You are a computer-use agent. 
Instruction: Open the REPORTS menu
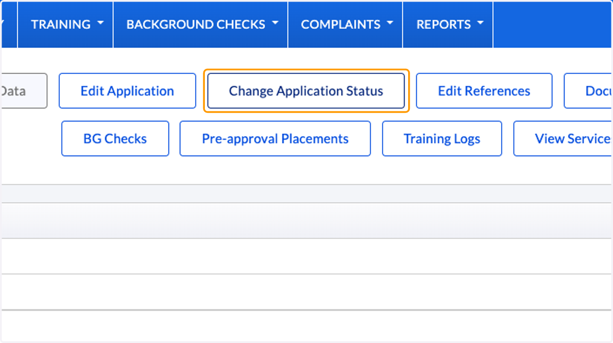coord(448,24)
